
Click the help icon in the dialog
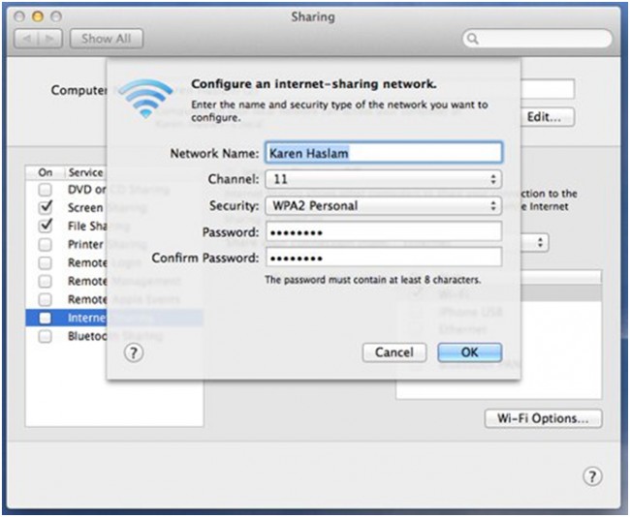(x=135, y=353)
